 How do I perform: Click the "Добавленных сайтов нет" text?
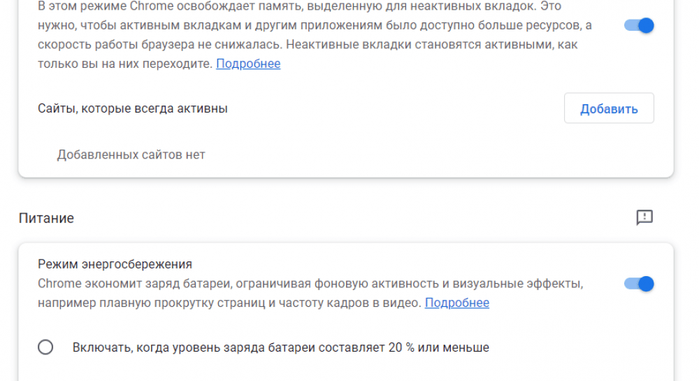(131, 154)
